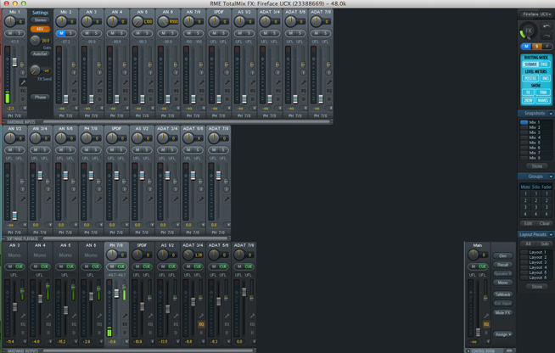Viewport: 555px width, 353px height.
Task: Collapse the Control Room section arrow
Action: click(x=468, y=350)
